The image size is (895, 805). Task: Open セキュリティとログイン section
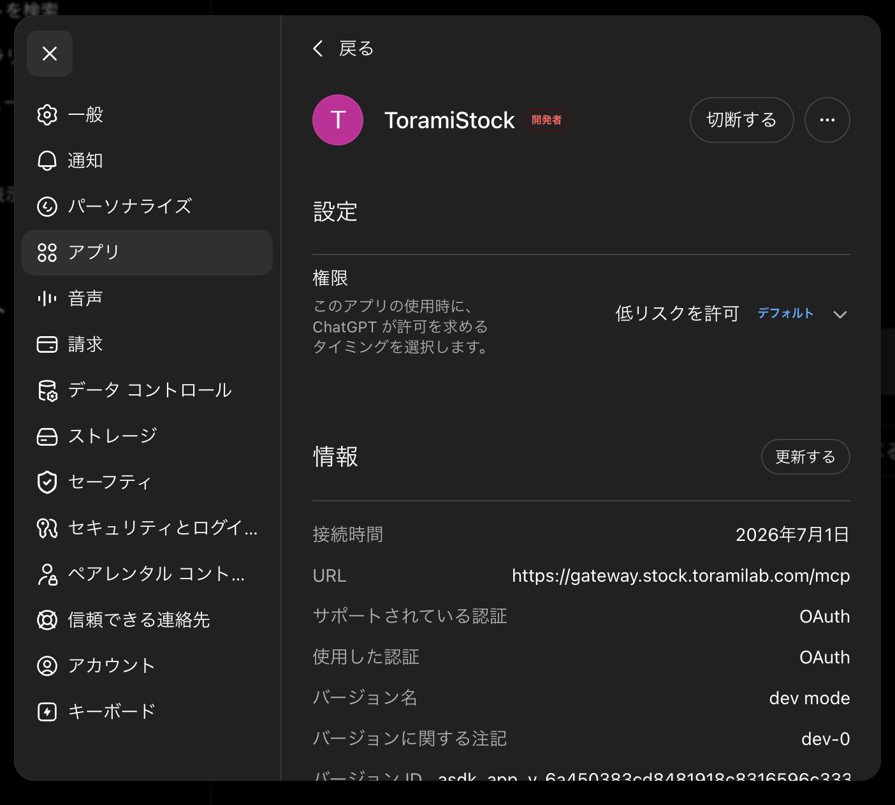147,528
